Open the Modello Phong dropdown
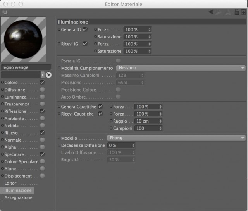248x211 pixels. [x=176, y=138]
